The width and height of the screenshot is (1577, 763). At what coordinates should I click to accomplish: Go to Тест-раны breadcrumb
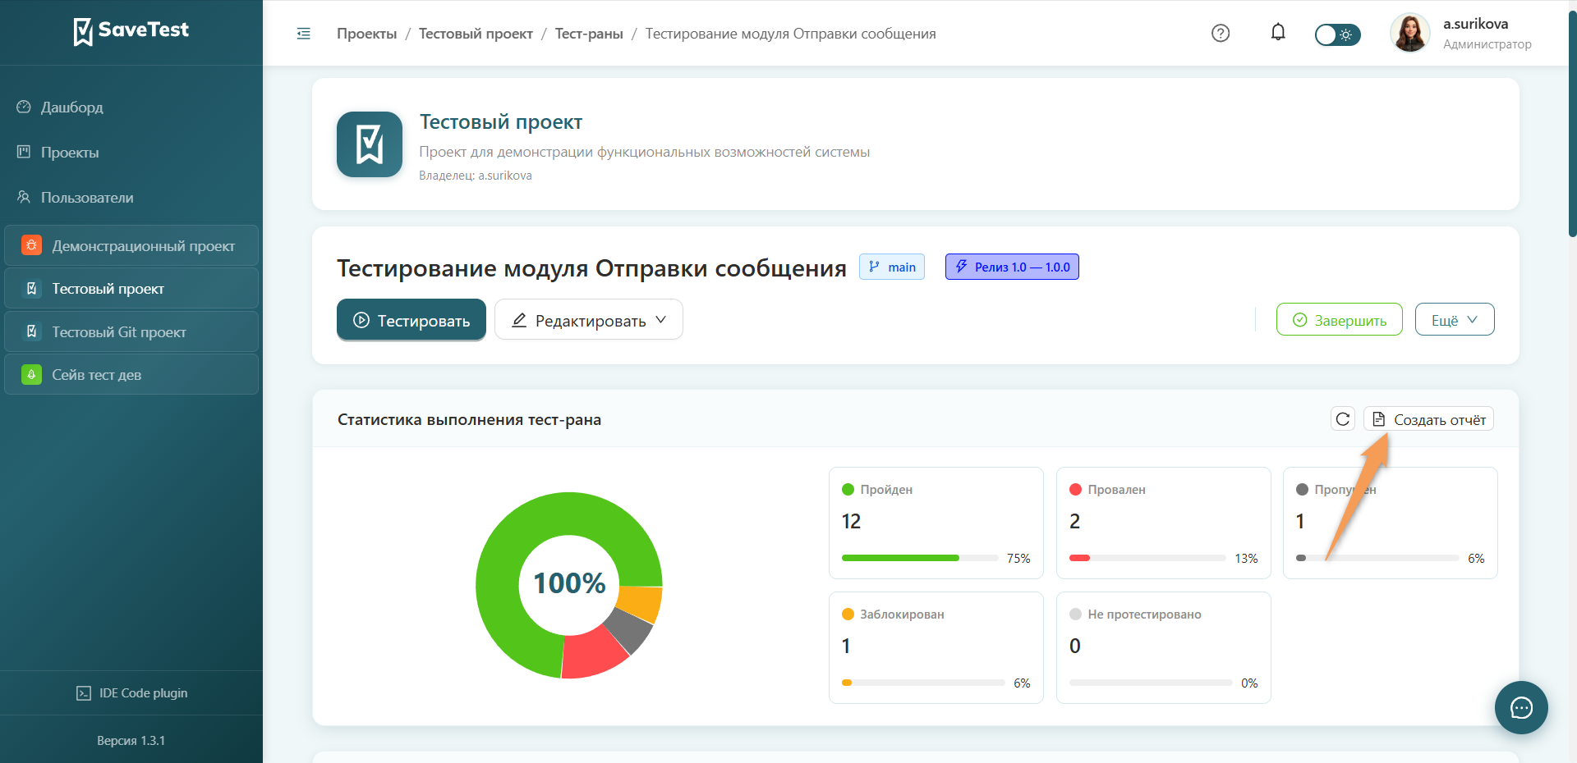pyautogui.click(x=589, y=34)
